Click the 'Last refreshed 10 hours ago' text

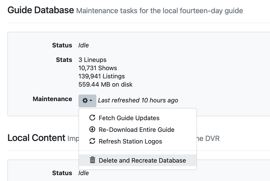pyautogui.click(x=138, y=100)
